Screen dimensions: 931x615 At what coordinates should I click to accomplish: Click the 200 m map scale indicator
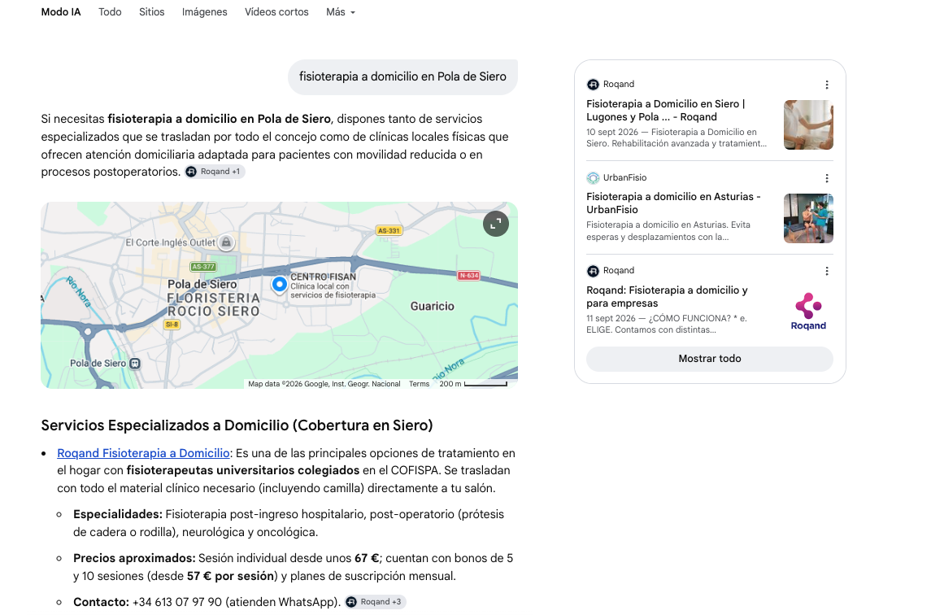pos(473,384)
